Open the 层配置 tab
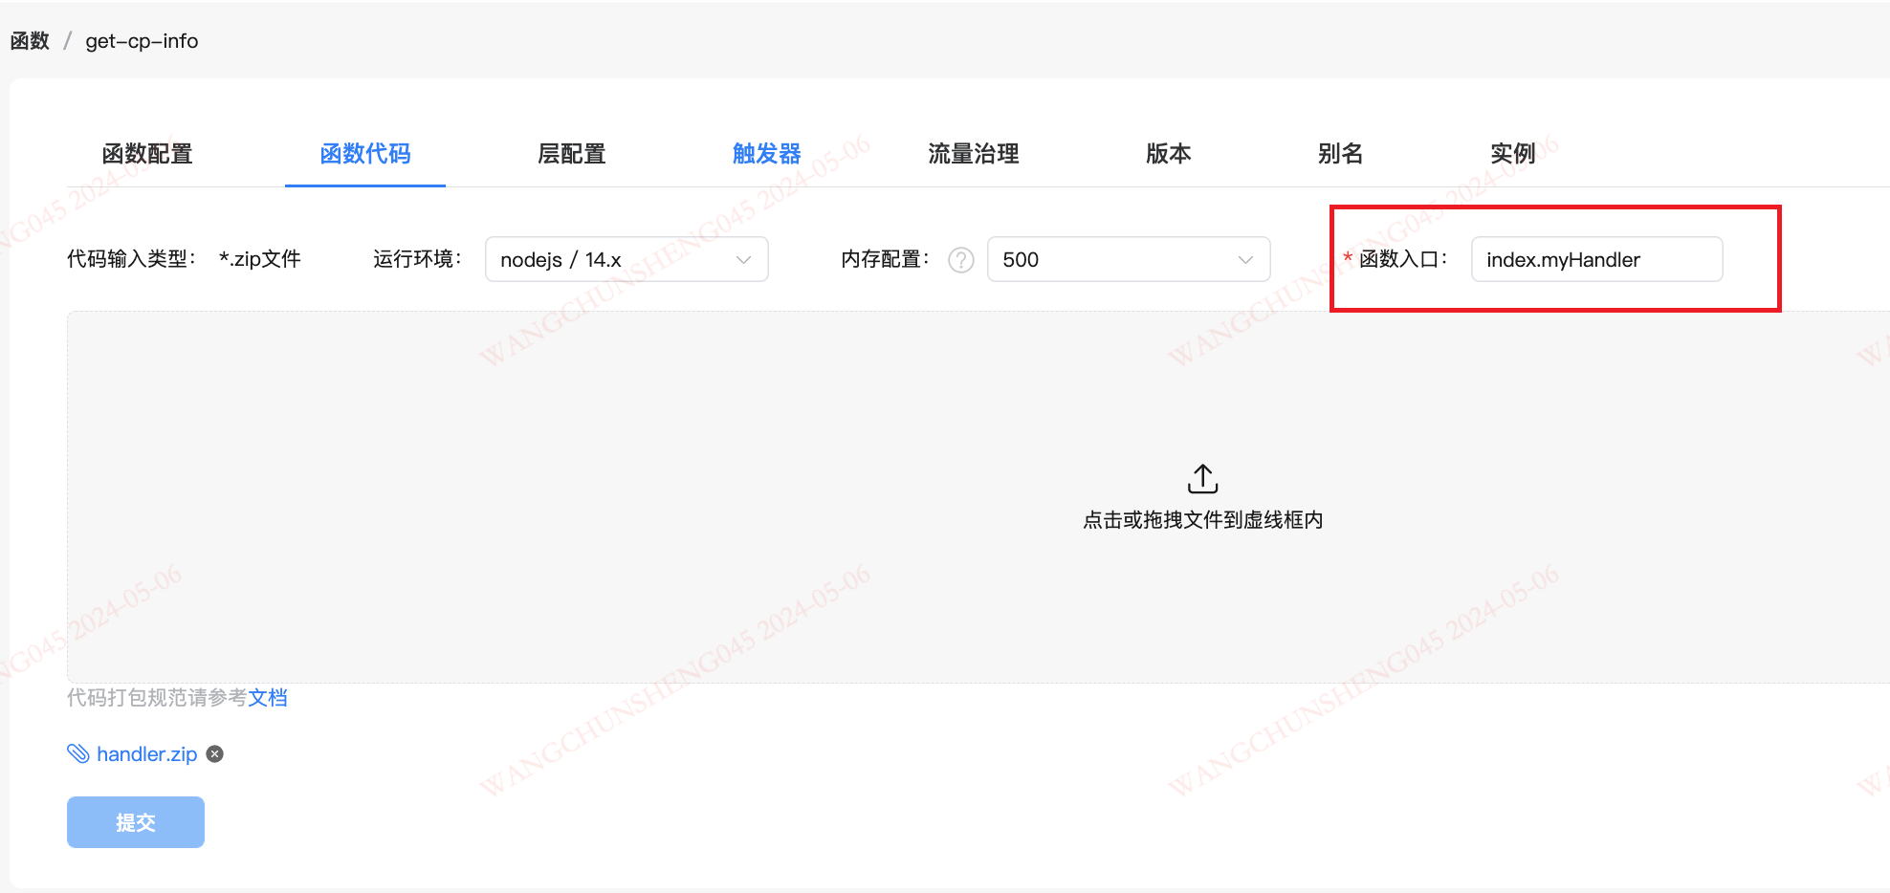The width and height of the screenshot is (1890, 893). [x=572, y=154]
